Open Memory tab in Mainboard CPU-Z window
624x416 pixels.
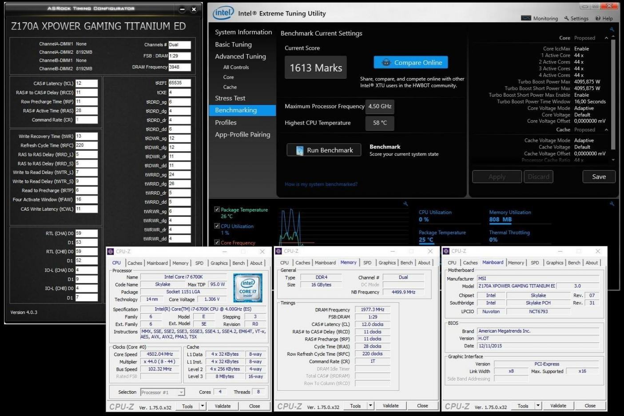tap(516, 263)
